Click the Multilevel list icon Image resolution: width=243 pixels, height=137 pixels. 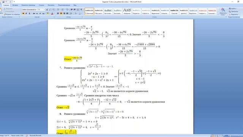point(67,10)
